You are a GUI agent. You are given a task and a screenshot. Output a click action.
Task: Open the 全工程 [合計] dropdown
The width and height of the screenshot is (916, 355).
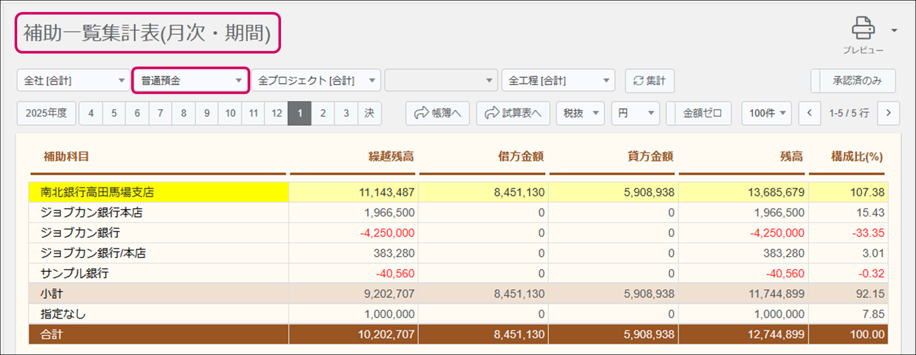[x=558, y=81]
